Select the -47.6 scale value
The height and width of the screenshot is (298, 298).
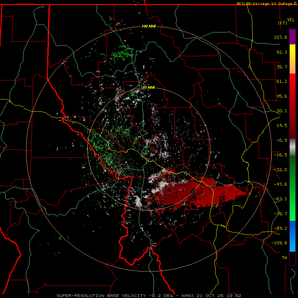pos(280,184)
